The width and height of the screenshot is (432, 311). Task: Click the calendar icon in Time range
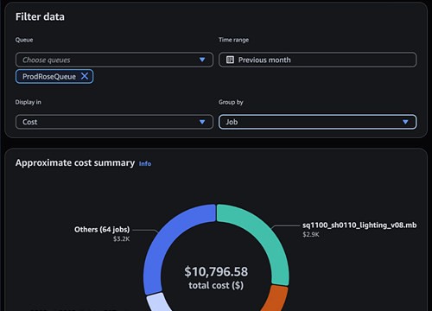230,60
